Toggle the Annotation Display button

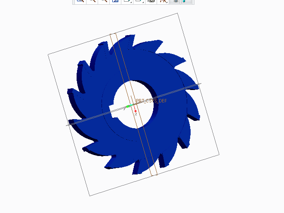[175, 1]
